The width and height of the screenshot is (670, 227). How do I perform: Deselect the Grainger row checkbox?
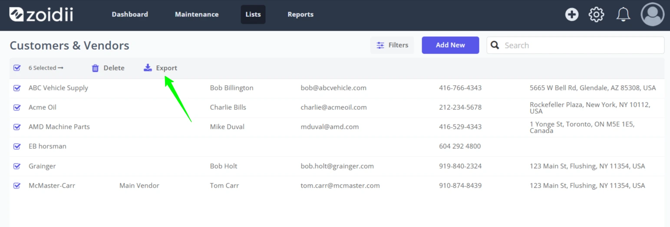coord(17,166)
